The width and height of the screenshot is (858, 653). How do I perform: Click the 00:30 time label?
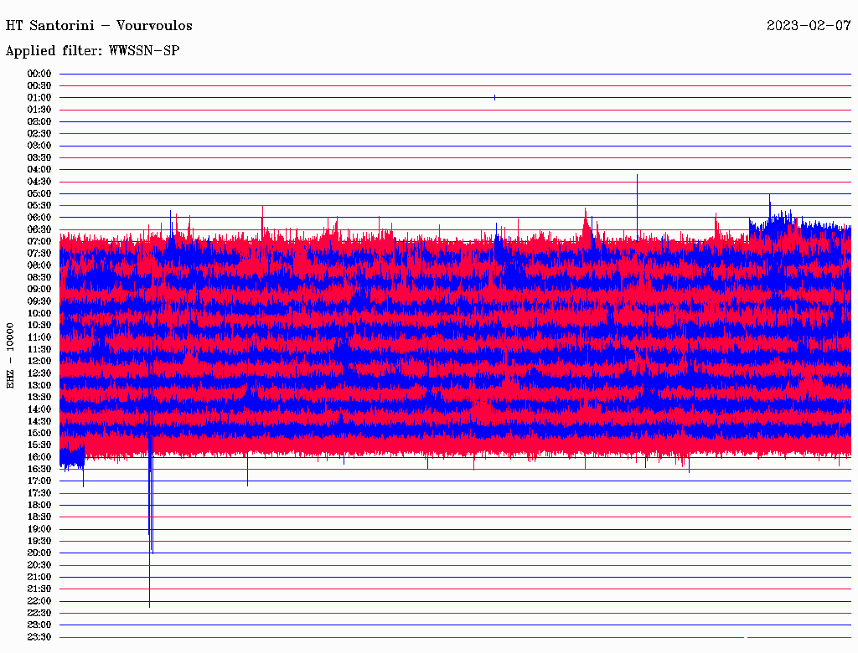point(39,86)
